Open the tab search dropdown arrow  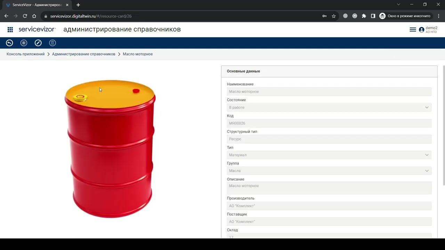click(x=398, y=5)
